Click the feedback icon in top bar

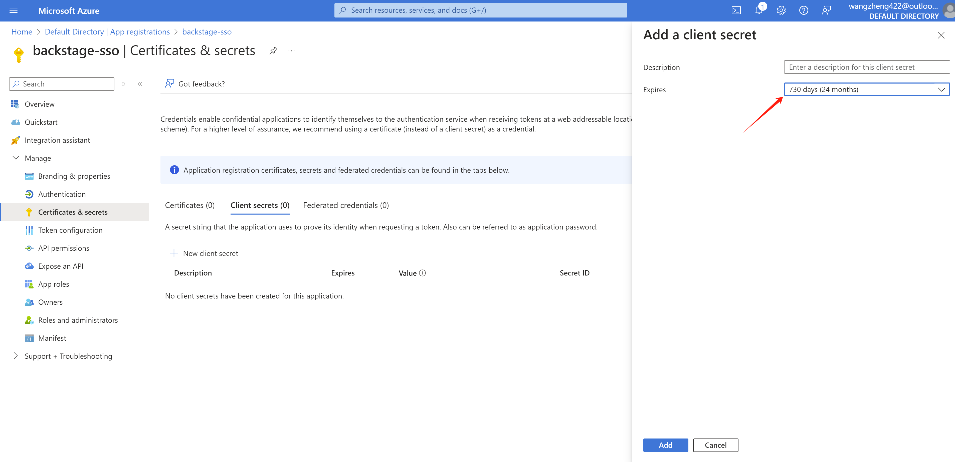[826, 10]
